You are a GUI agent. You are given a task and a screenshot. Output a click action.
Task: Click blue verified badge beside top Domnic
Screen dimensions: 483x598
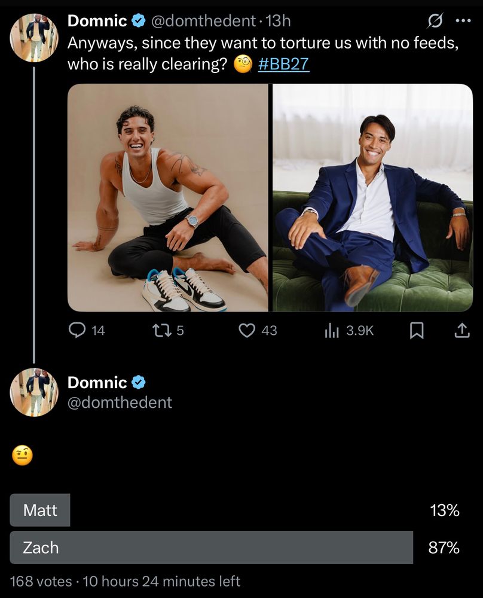point(138,21)
